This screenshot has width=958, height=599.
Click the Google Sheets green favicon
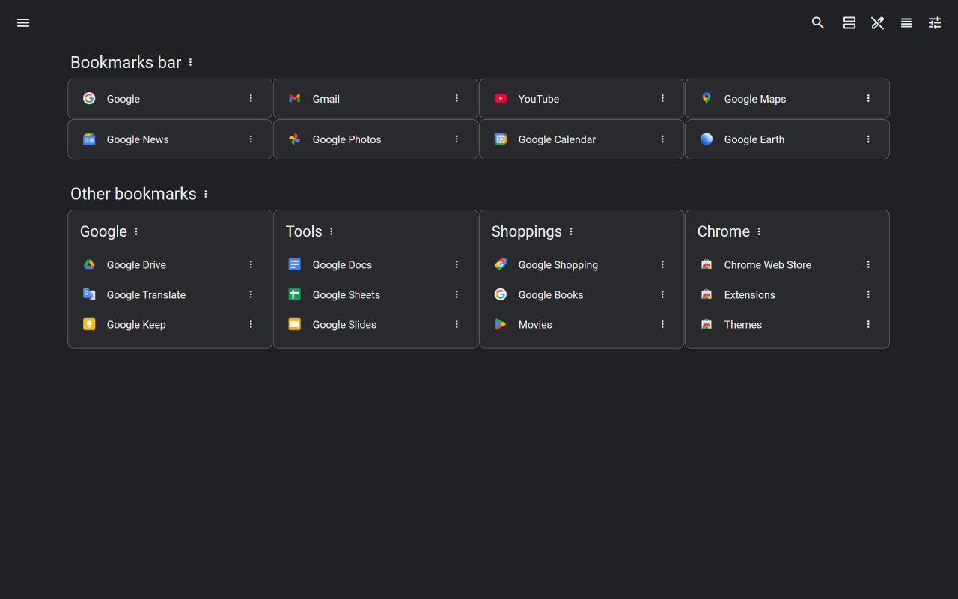click(295, 294)
